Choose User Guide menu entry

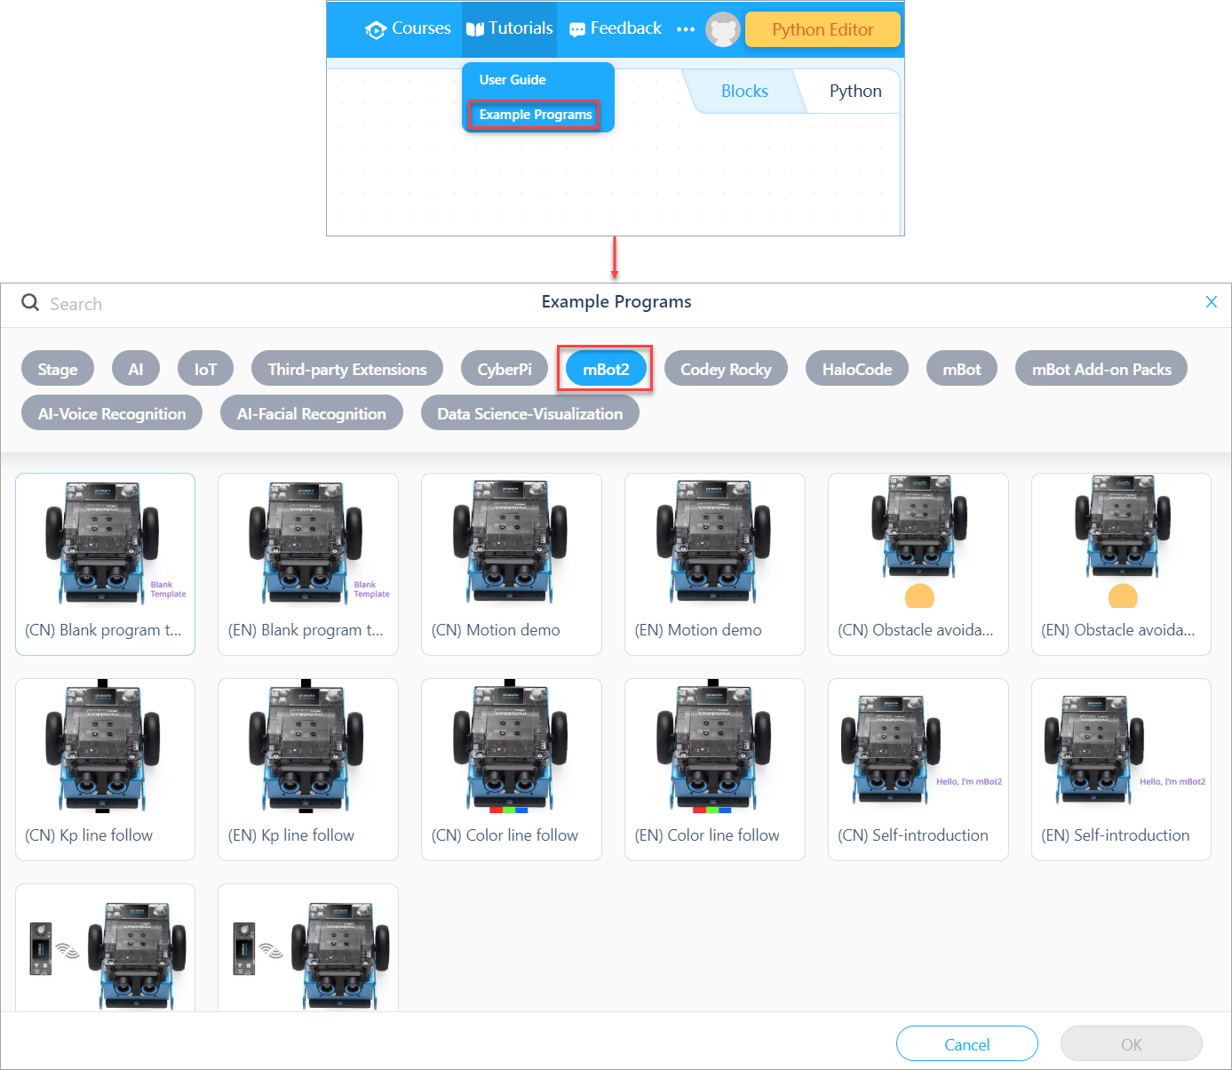[x=513, y=80]
